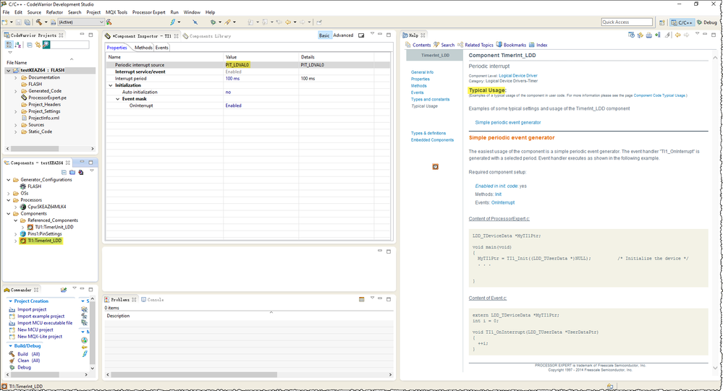Click the Run launch icon in main toolbar

pos(228,22)
